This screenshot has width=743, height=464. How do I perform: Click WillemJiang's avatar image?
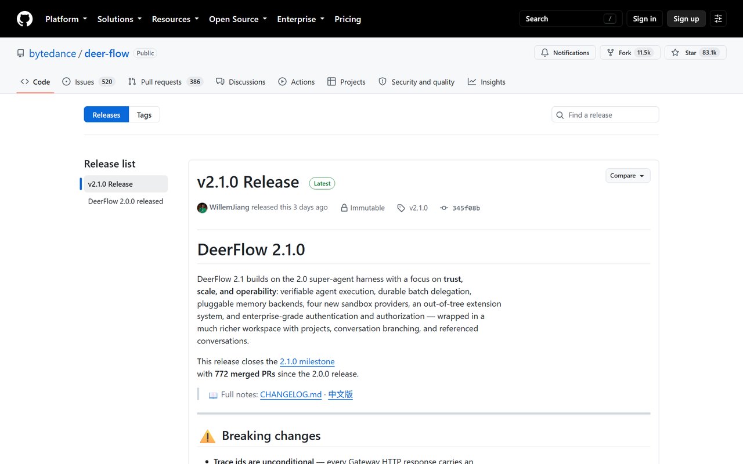coord(202,208)
